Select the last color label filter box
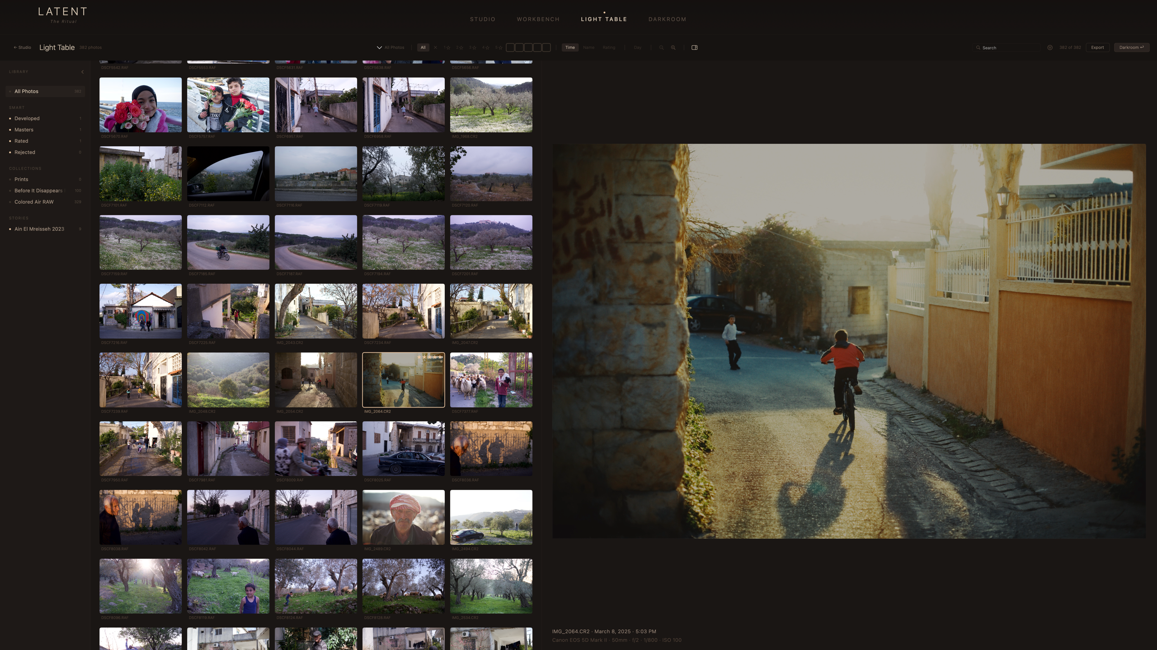The height and width of the screenshot is (650, 1157). 546,47
